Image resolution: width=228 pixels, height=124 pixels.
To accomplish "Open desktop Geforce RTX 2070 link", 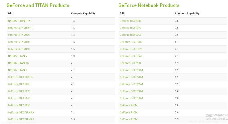I will pyautogui.click(x=19, y=42).
